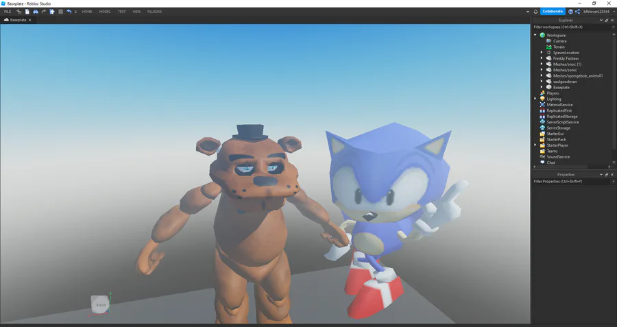
Task: Switch to the MODEL ribbon tab
Action: 105,12
